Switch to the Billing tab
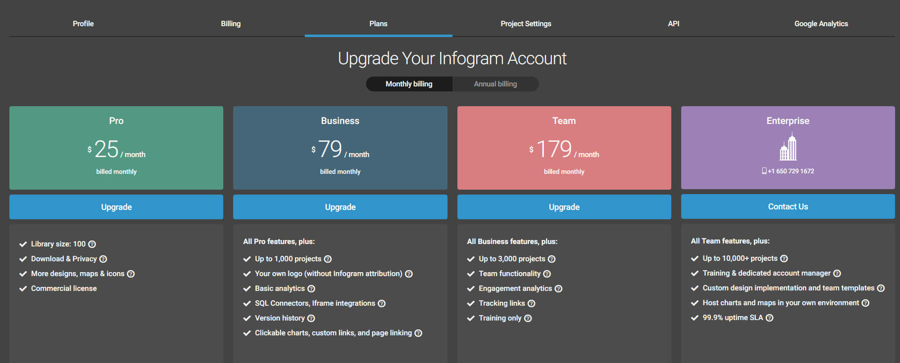 tap(231, 23)
